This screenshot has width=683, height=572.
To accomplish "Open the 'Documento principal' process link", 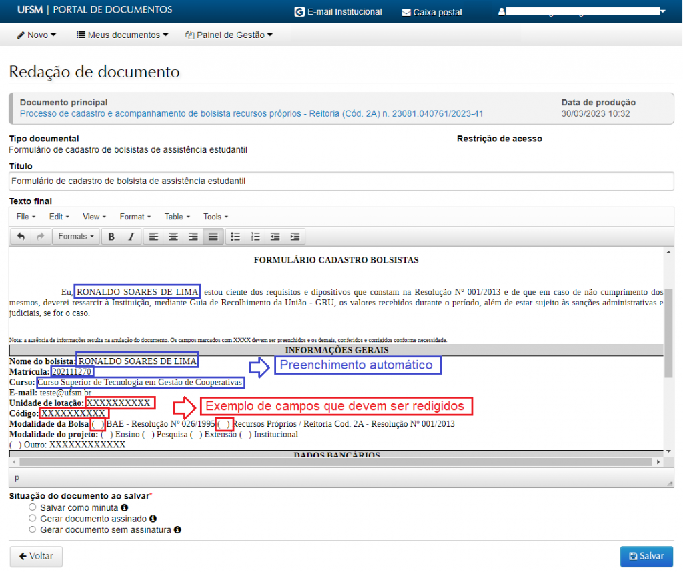I will (x=251, y=114).
